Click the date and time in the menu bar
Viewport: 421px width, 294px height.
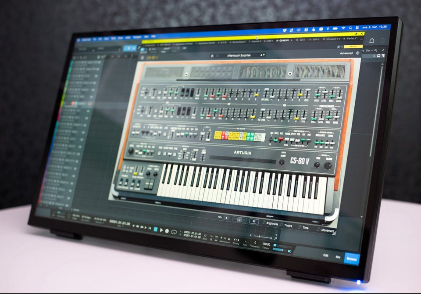tap(375, 27)
